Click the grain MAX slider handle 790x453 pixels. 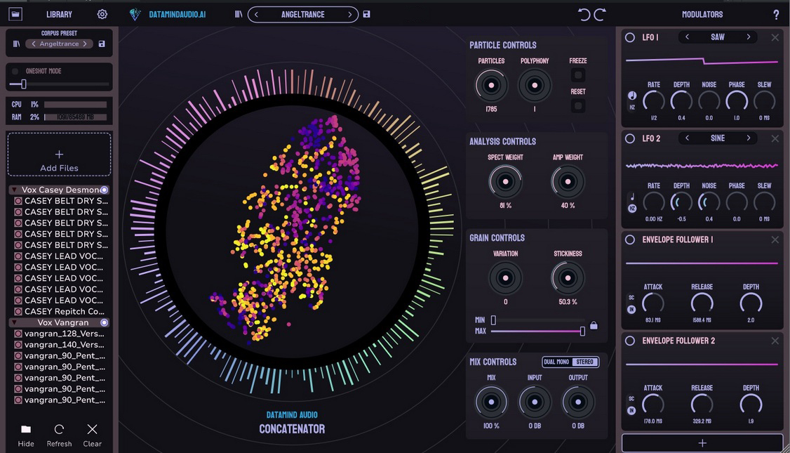[x=582, y=331]
